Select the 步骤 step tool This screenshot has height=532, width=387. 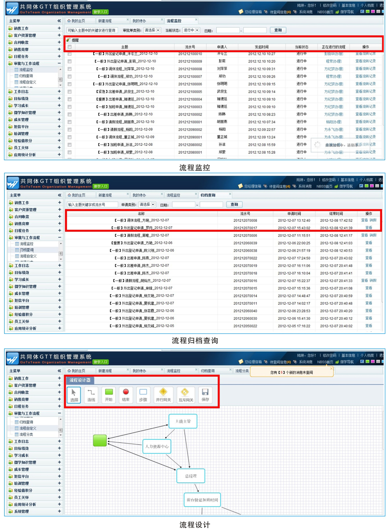[x=143, y=394]
